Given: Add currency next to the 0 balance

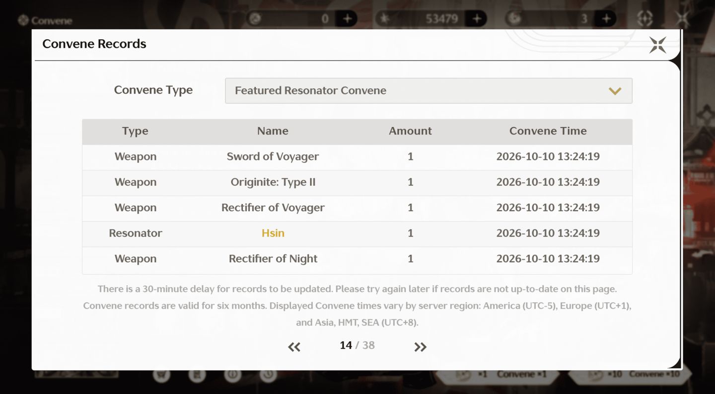Looking at the screenshot, I should 347,19.
